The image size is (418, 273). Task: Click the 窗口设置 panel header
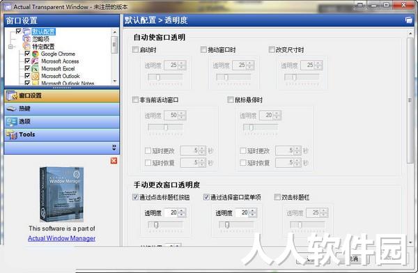click(x=62, y=20)
